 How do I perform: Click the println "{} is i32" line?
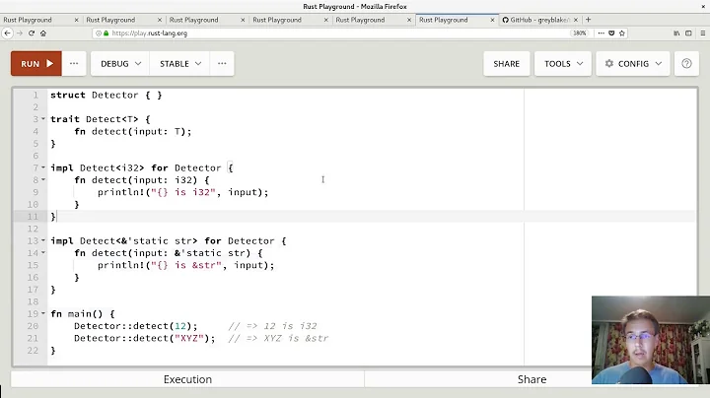coord(183,192)
